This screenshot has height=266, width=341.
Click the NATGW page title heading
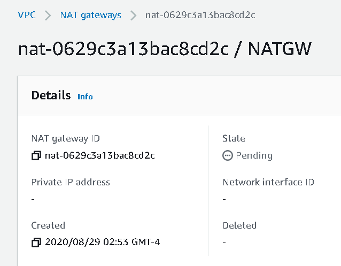165,48
